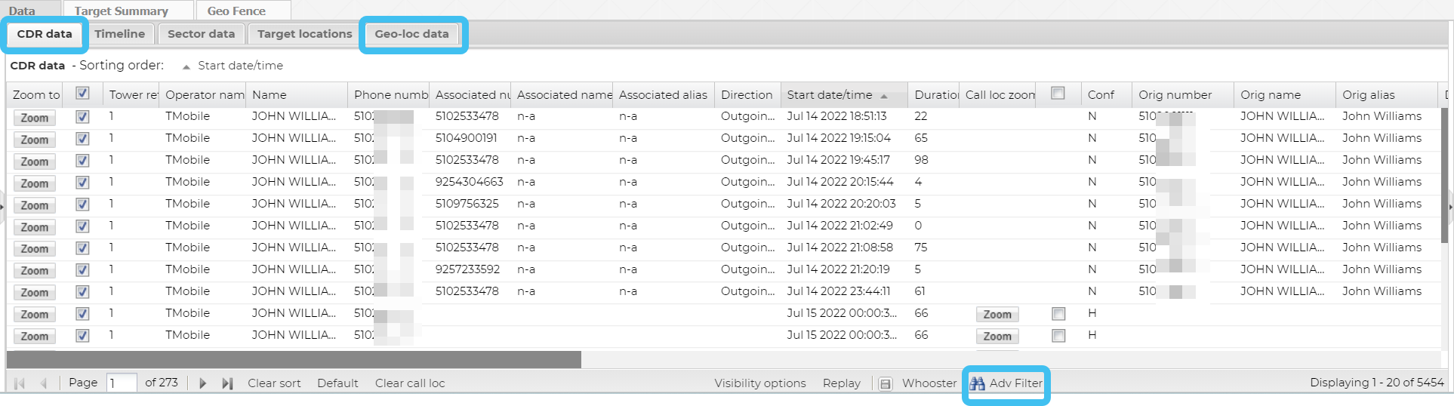Go to the next page arrow
The image size is (1454, 406).
(x=202, y=383)
